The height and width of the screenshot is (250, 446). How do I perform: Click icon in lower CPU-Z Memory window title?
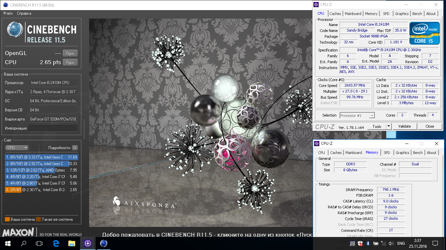tap(317, 144)
